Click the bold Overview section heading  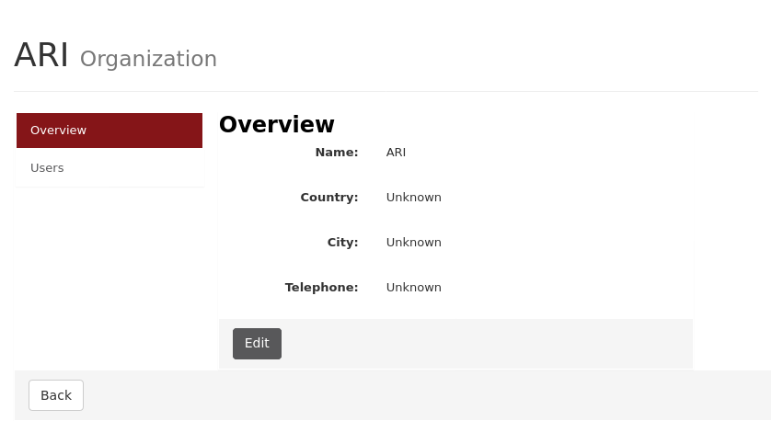tap(277, 124)
